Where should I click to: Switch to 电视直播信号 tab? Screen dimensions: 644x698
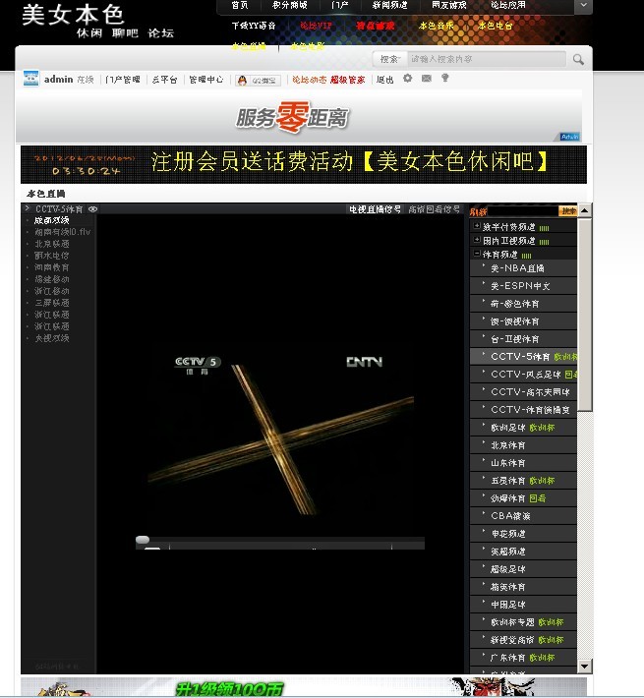376,209
